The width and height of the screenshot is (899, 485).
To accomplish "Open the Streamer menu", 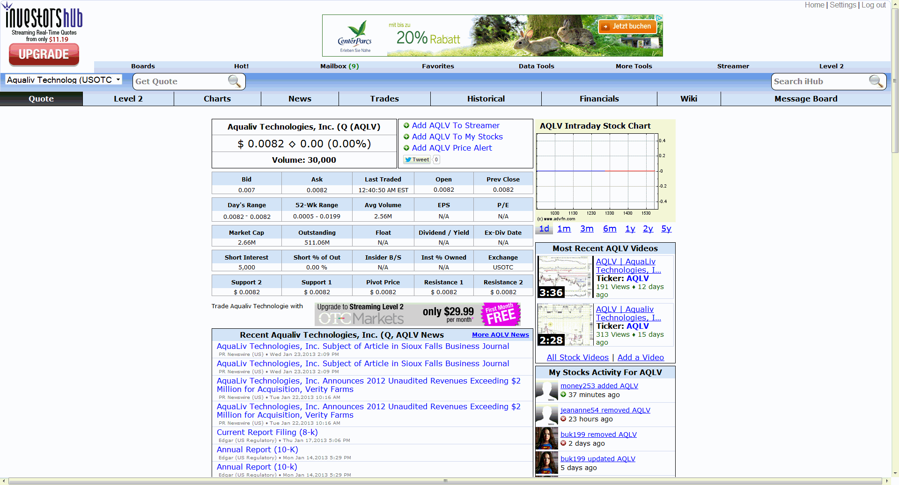I will point(733,66).
